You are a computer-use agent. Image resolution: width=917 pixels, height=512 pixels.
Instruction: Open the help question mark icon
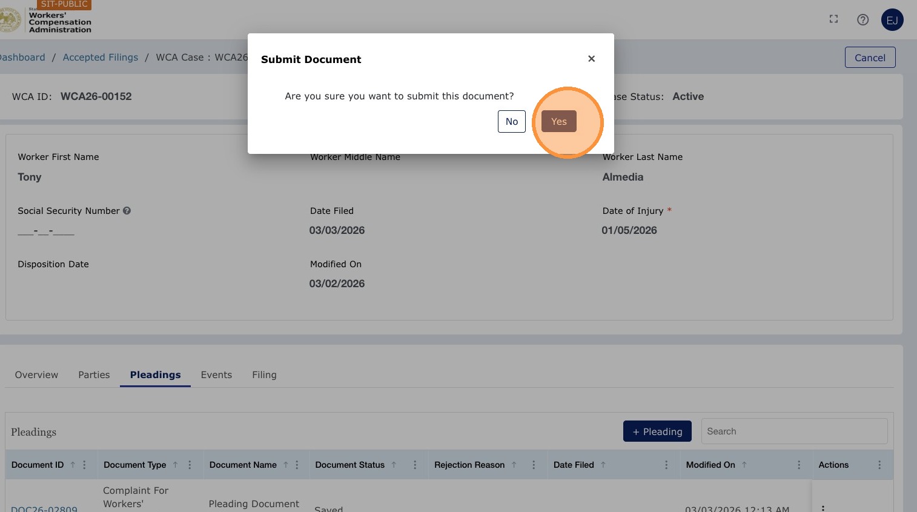click(863, 19)
